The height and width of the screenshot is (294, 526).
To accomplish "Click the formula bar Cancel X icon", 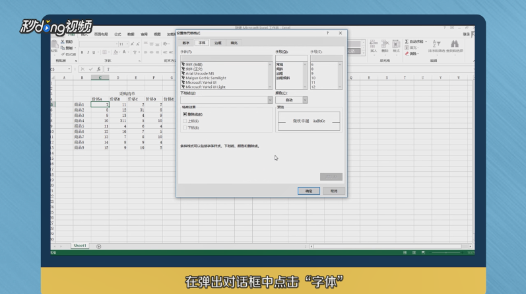I will [82, 69].
